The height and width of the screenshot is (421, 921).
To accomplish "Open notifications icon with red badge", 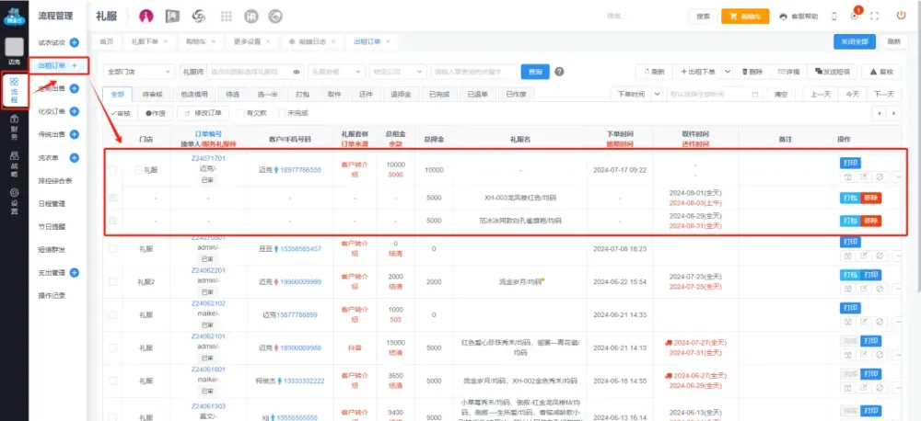I will tap(855, 16).
